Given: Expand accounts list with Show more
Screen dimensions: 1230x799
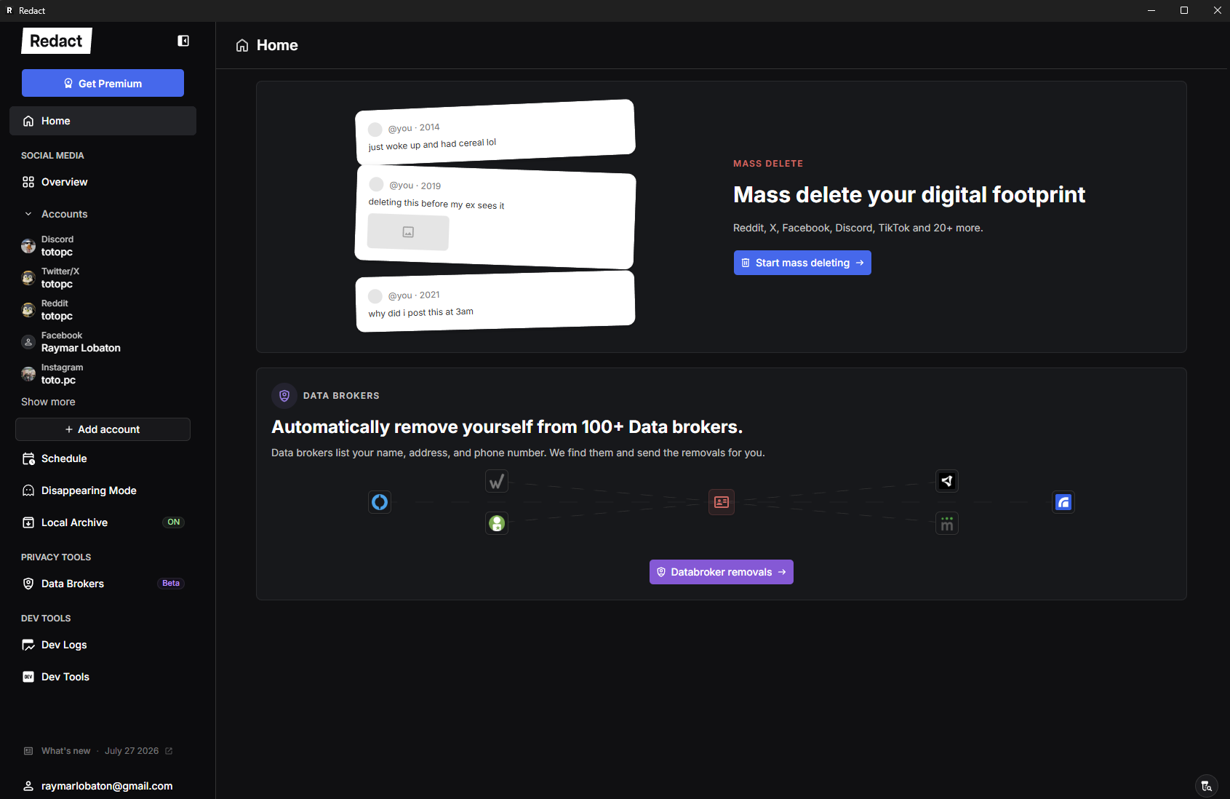Looking at the screenshot, I should click(48, 402).
